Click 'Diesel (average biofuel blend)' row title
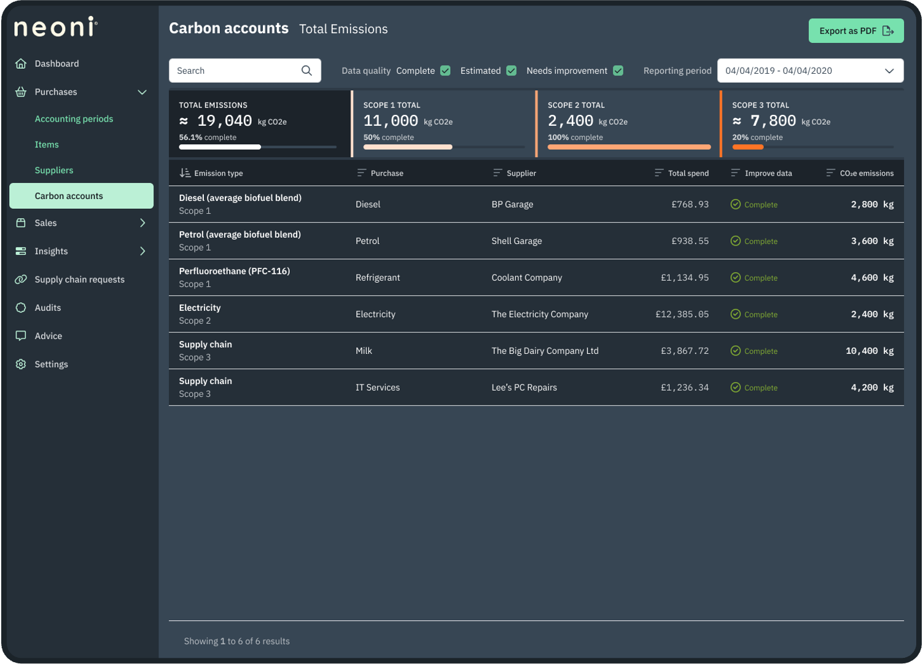 240,198
